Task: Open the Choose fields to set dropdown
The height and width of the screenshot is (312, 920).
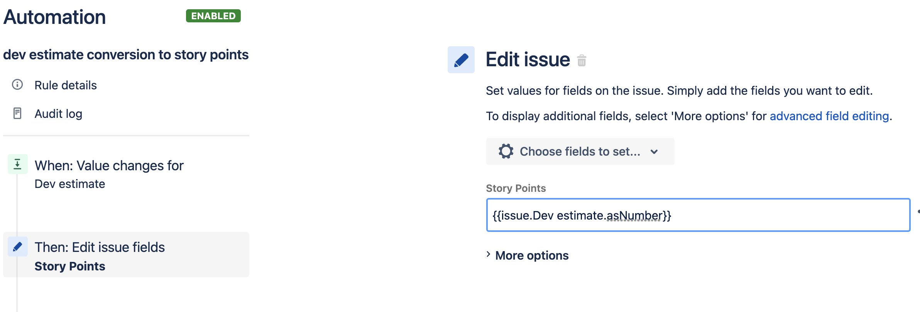Action: 580,151
